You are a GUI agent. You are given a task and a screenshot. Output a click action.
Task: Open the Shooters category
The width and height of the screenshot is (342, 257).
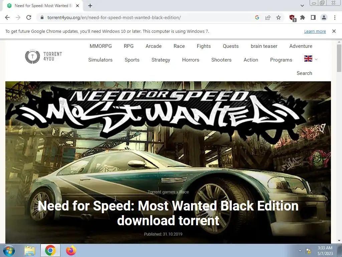coord(221,60)
